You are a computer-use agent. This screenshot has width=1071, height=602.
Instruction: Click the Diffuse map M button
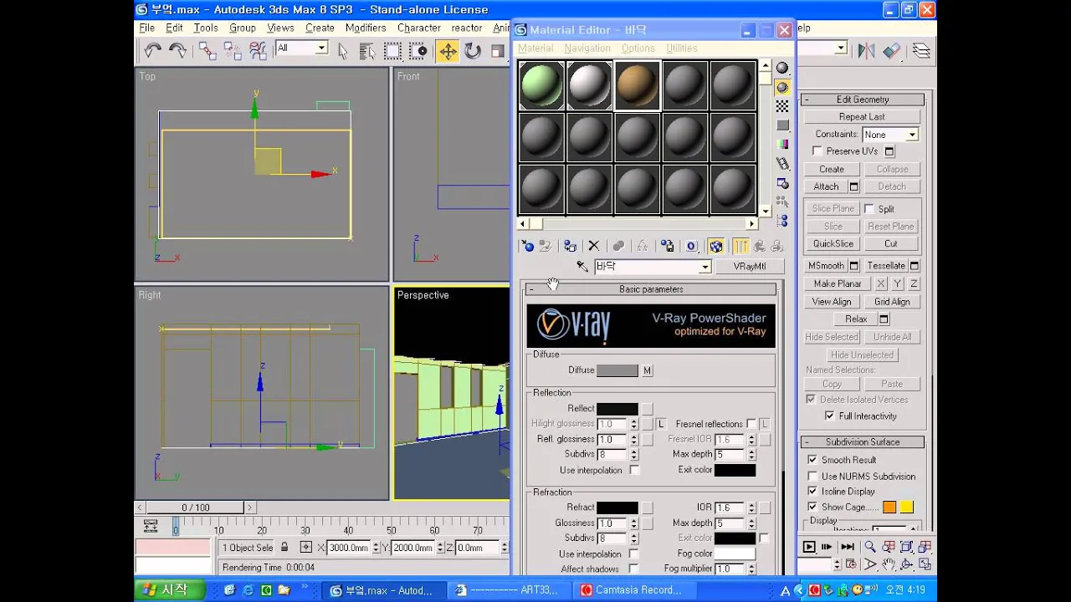(647, 370)
